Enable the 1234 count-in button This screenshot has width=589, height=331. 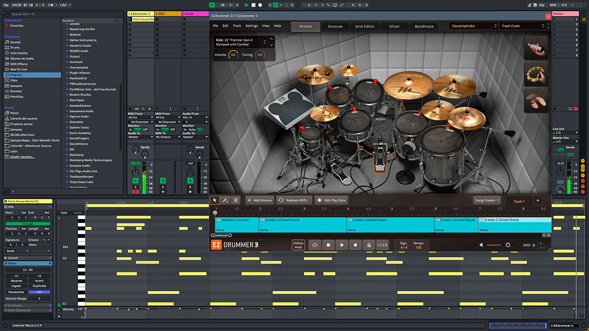pos(382,245)
